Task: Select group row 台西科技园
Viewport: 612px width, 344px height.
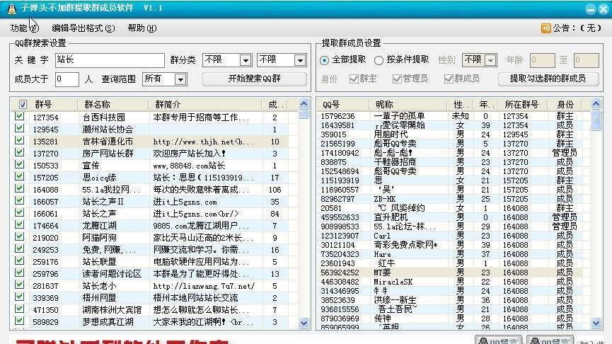Action: (153, 117)
